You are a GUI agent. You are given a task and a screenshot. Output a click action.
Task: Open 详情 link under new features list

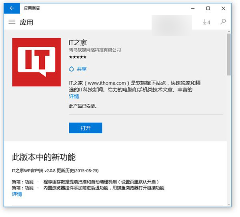pyautogui.click(x=17, y=194)
